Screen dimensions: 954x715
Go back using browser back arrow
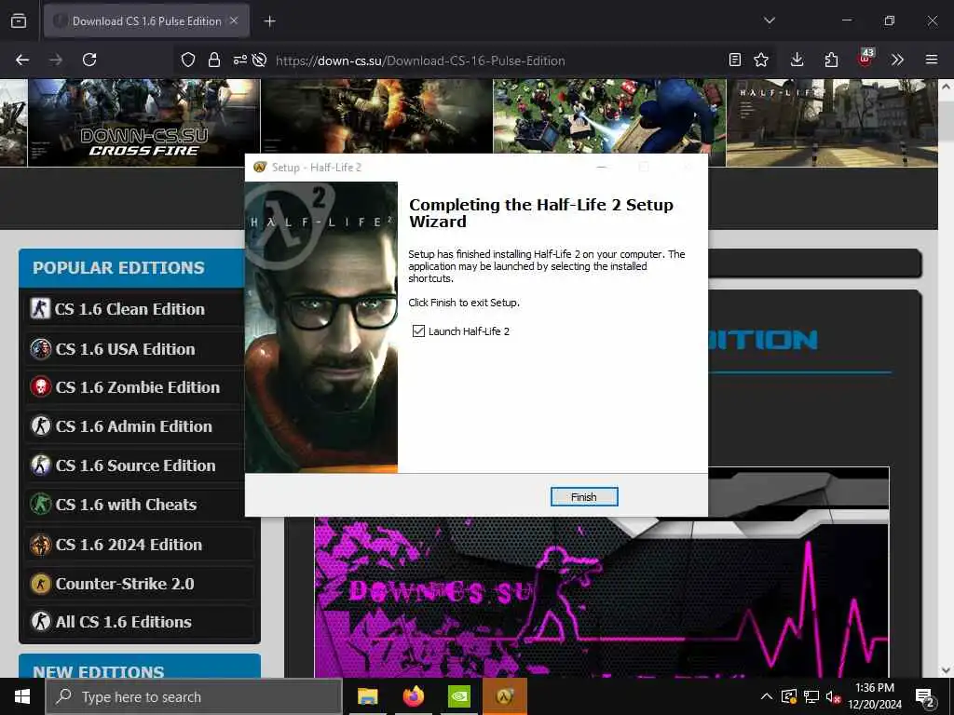pyautogui.click(x=22, y=60)
